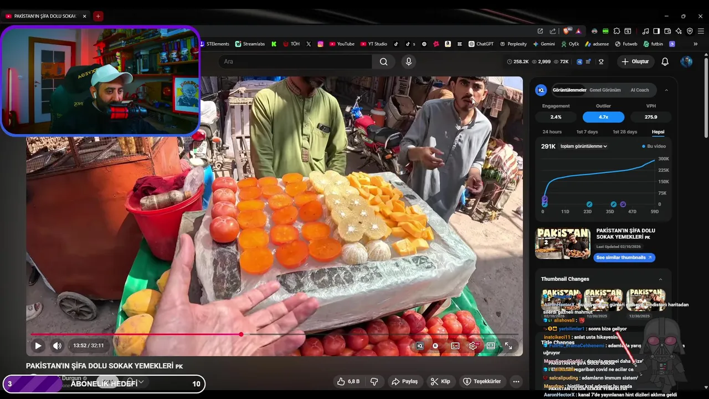Screen dimensions: 709x399
Task: Open the X (Twitter) bookmark icon
Action: tap(309, 44)
